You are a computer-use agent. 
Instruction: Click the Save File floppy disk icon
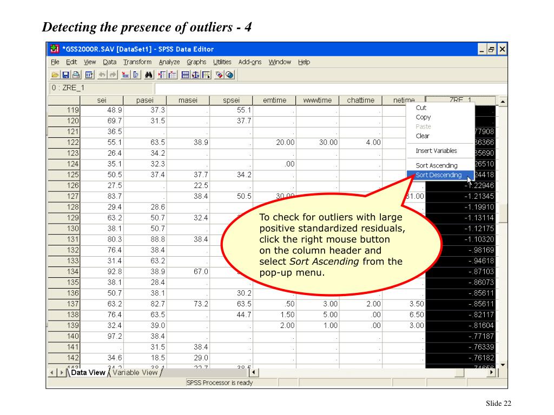point(65,75)
